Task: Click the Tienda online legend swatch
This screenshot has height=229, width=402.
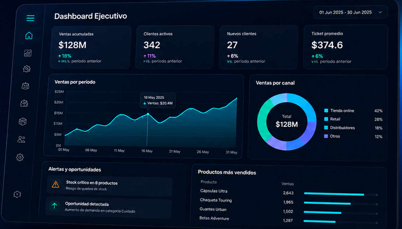Action: point(326,111)
